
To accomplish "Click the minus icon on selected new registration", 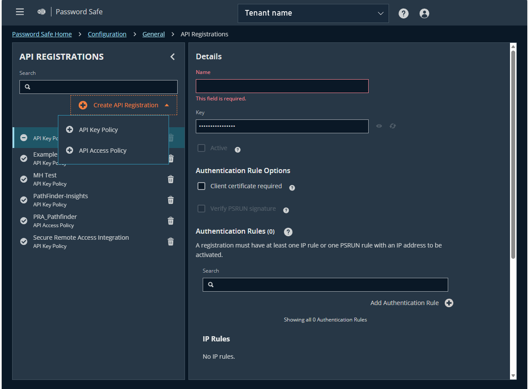I will coord(24,138).
